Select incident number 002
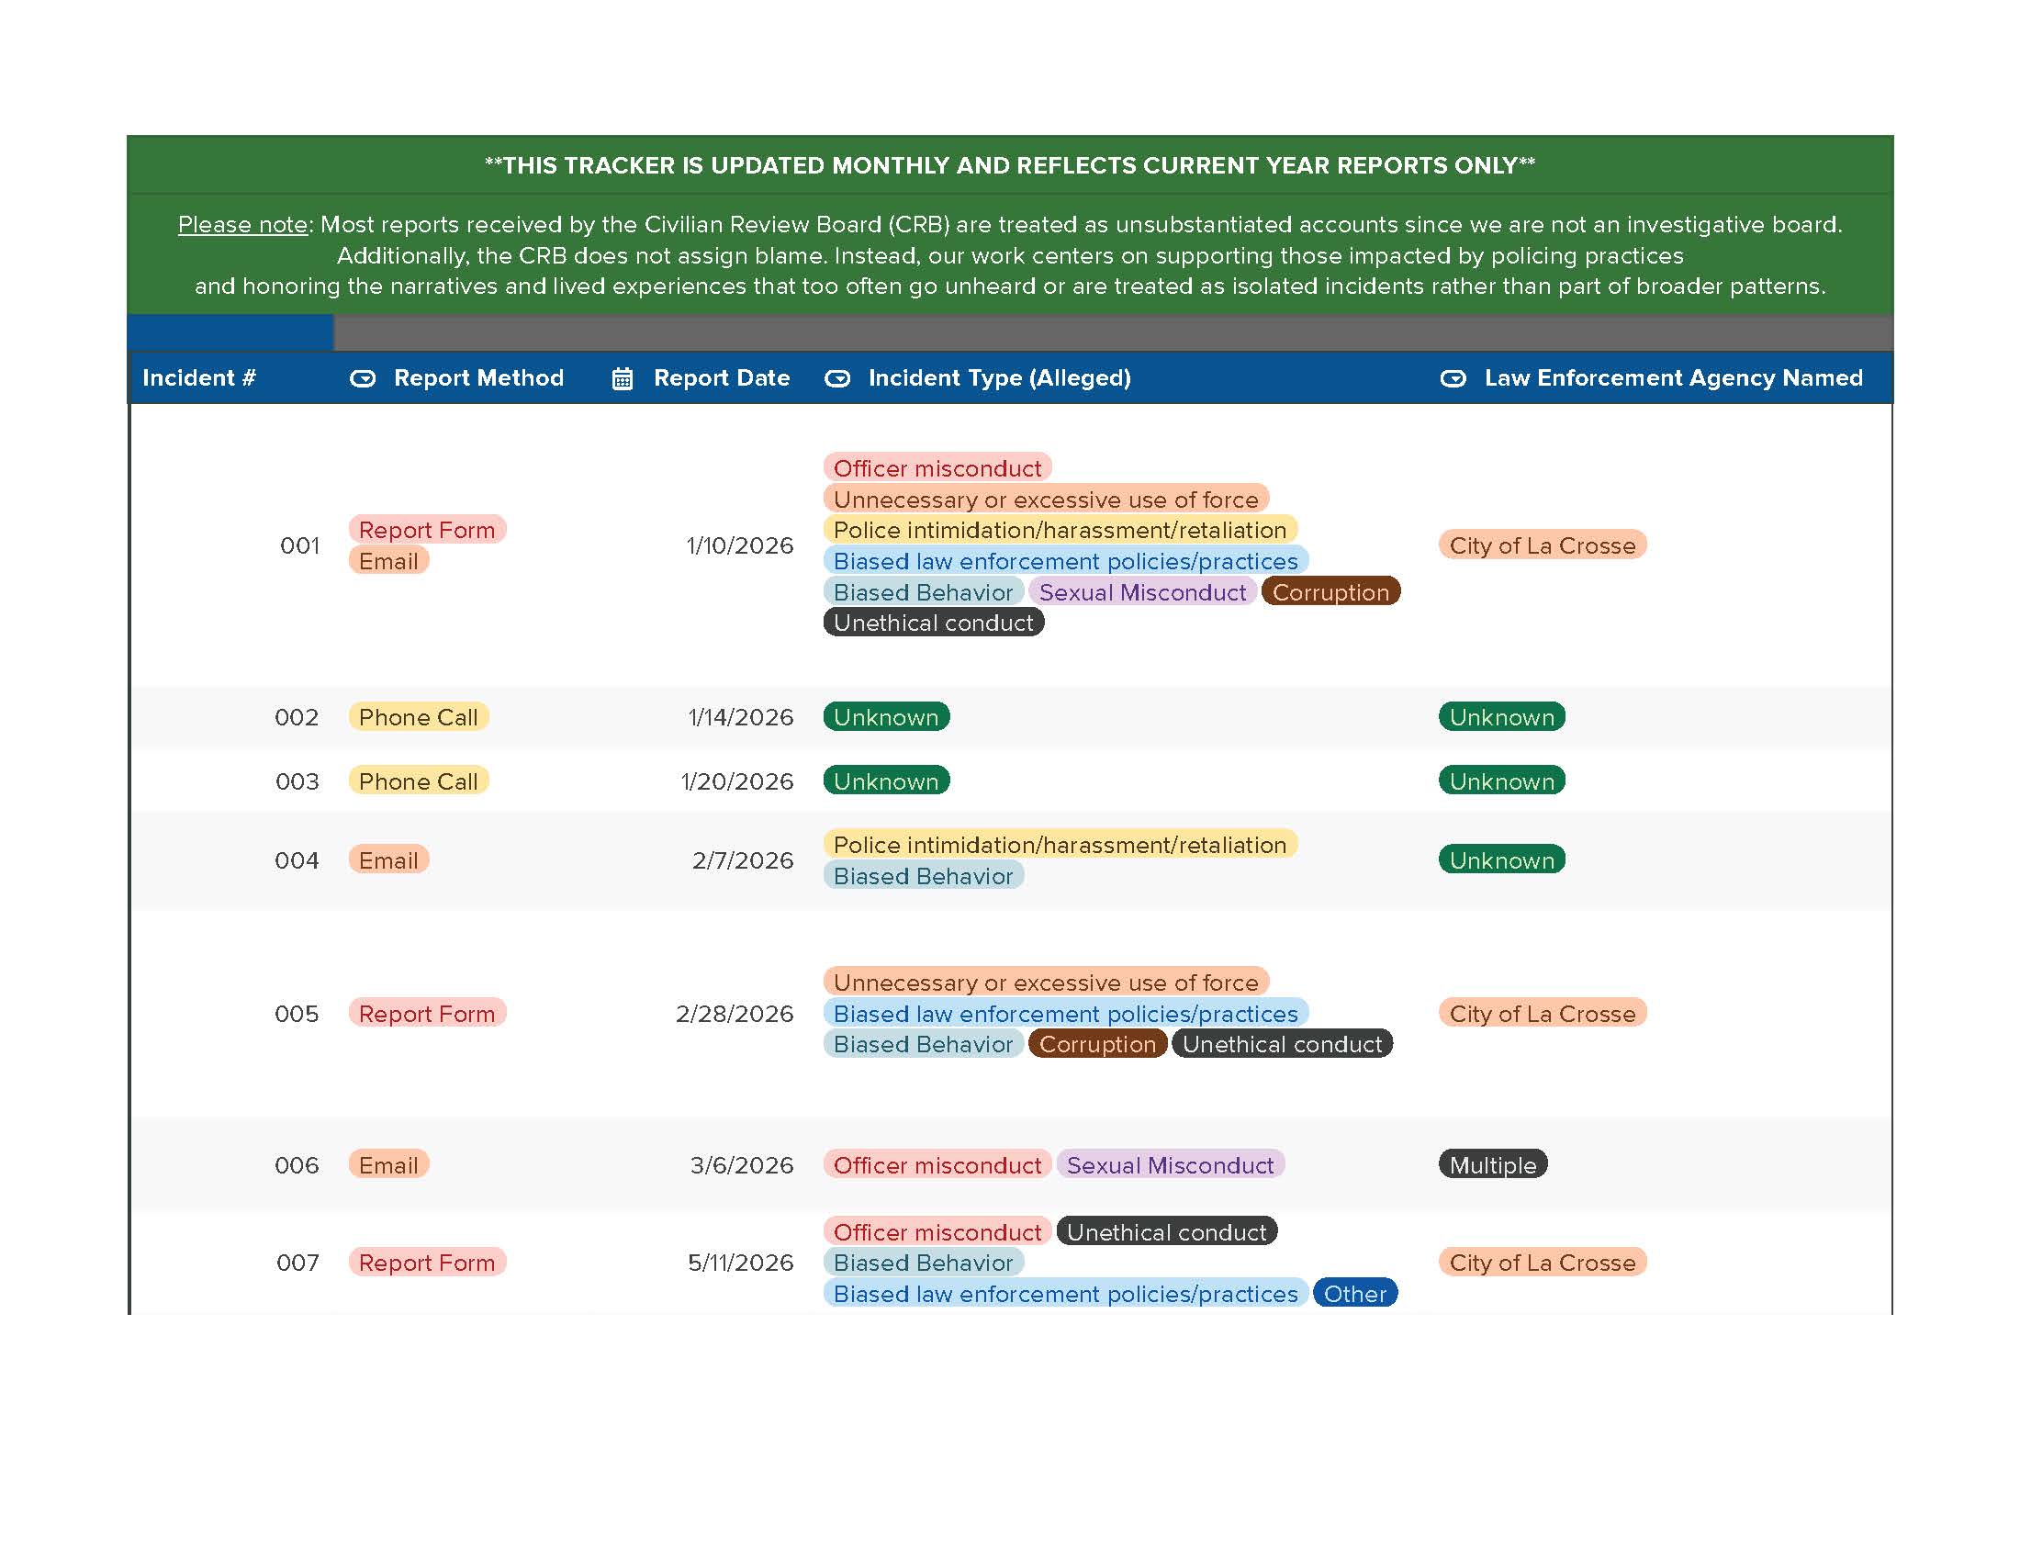This screenshot has height=1561, width=2020. click(x=297, y=718)
